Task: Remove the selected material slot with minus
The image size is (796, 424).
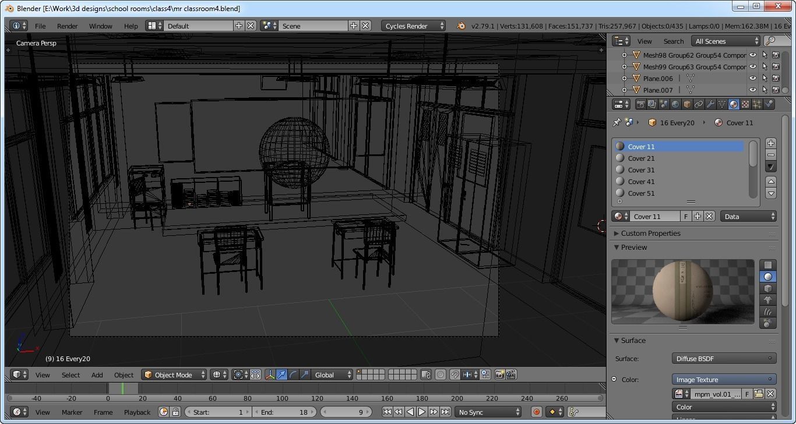Action: tap(771, 155)
